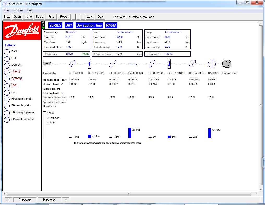Change the Design size DN25 value
Viewport: 265px width, 205px height.
pyautogui.click(x=69, y=54)
